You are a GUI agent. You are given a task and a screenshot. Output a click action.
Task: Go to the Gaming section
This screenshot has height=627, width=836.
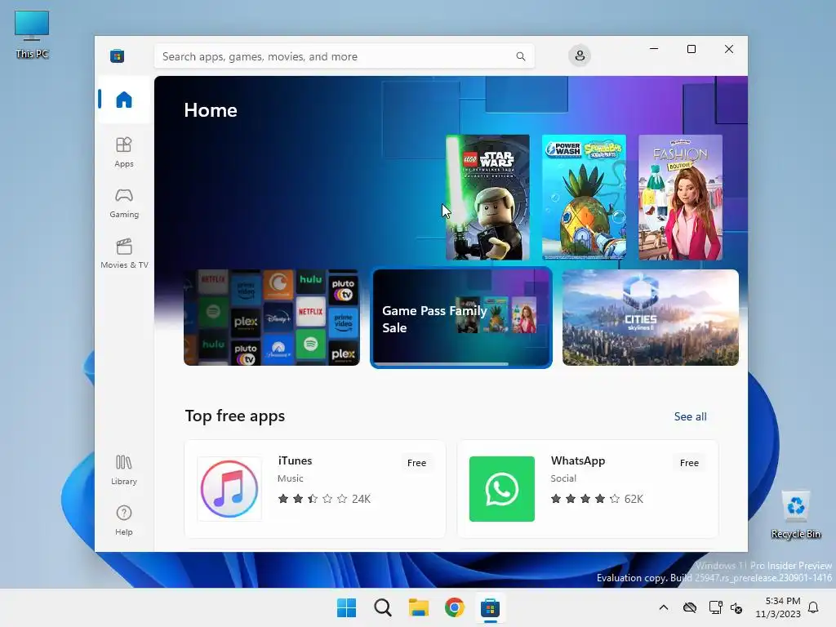point(124,202)
